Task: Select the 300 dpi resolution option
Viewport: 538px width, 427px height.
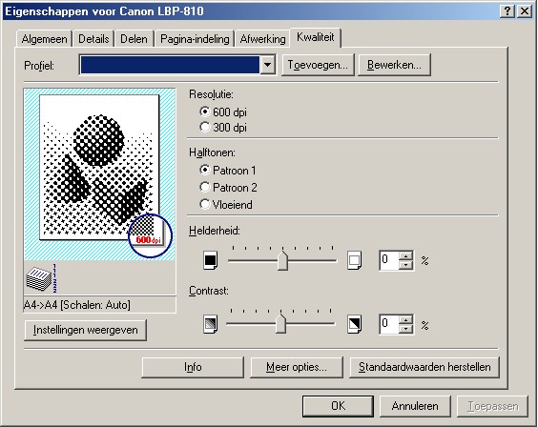Action: point(223,128)
